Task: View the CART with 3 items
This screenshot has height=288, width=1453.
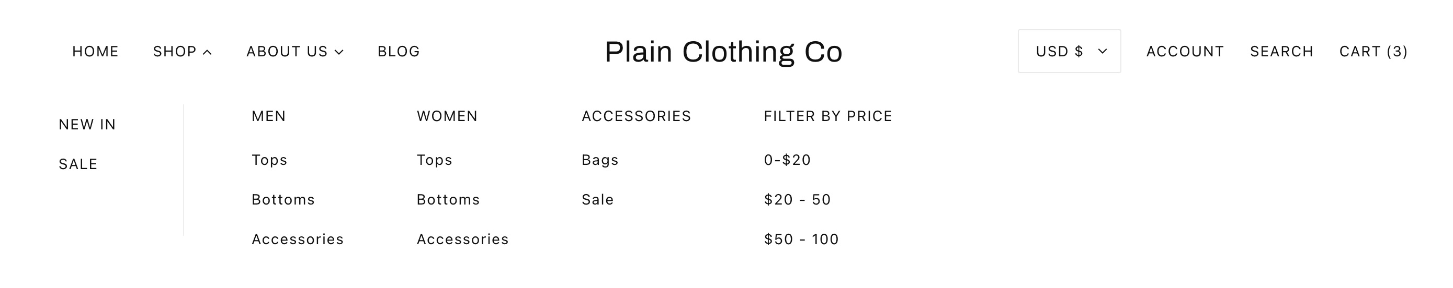Action: (1373, 51)
